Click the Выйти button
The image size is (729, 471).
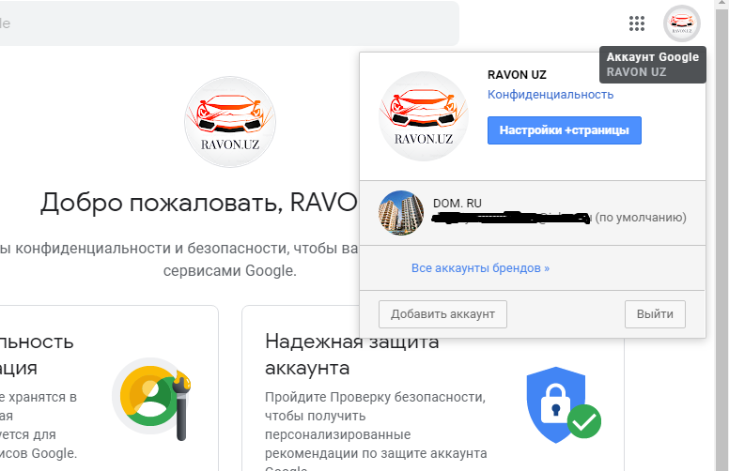(655, 314)
